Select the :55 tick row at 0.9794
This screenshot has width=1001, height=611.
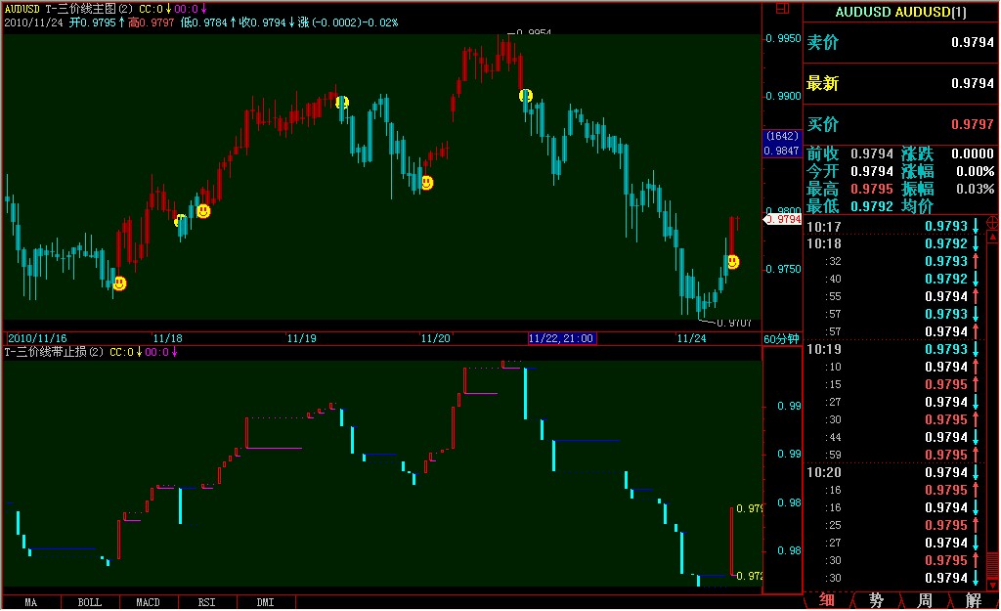click(x=893, y=297)
